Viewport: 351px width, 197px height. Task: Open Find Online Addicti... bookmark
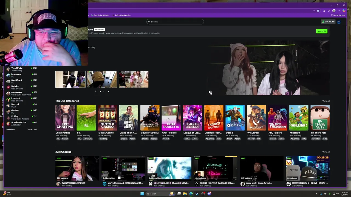[100, 15]
